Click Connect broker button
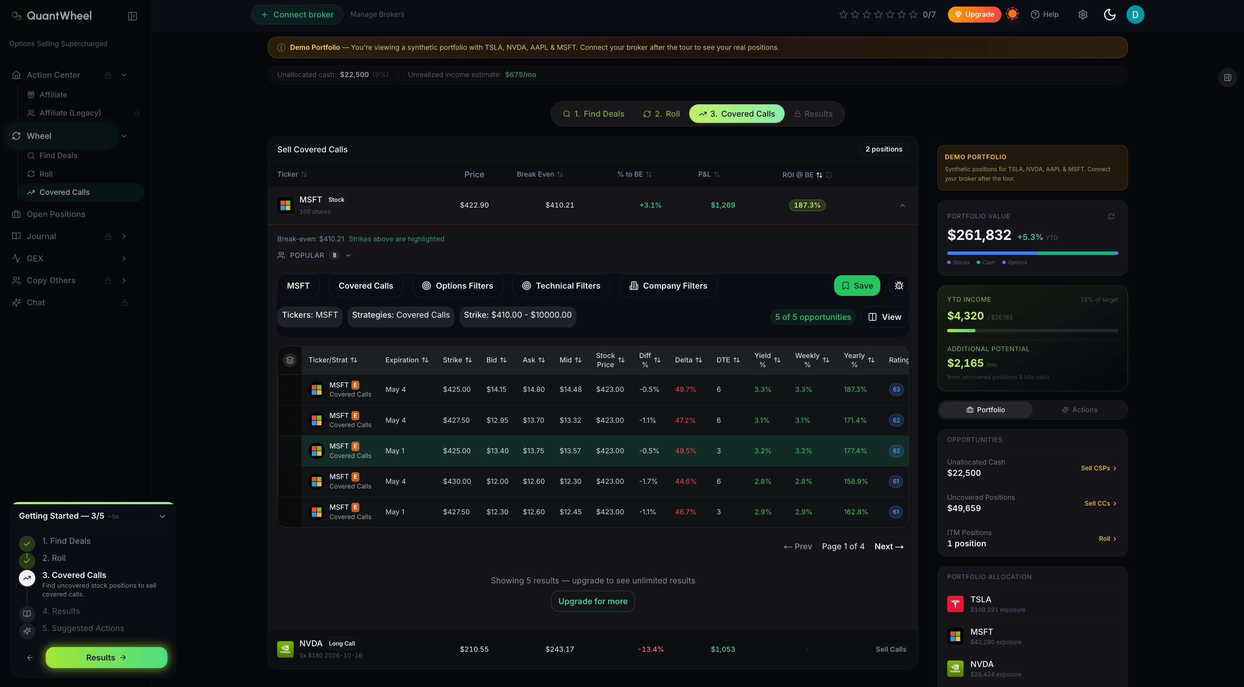This screenshot has width=1244, height=687. pyautogui.click(x=297, y=15)
